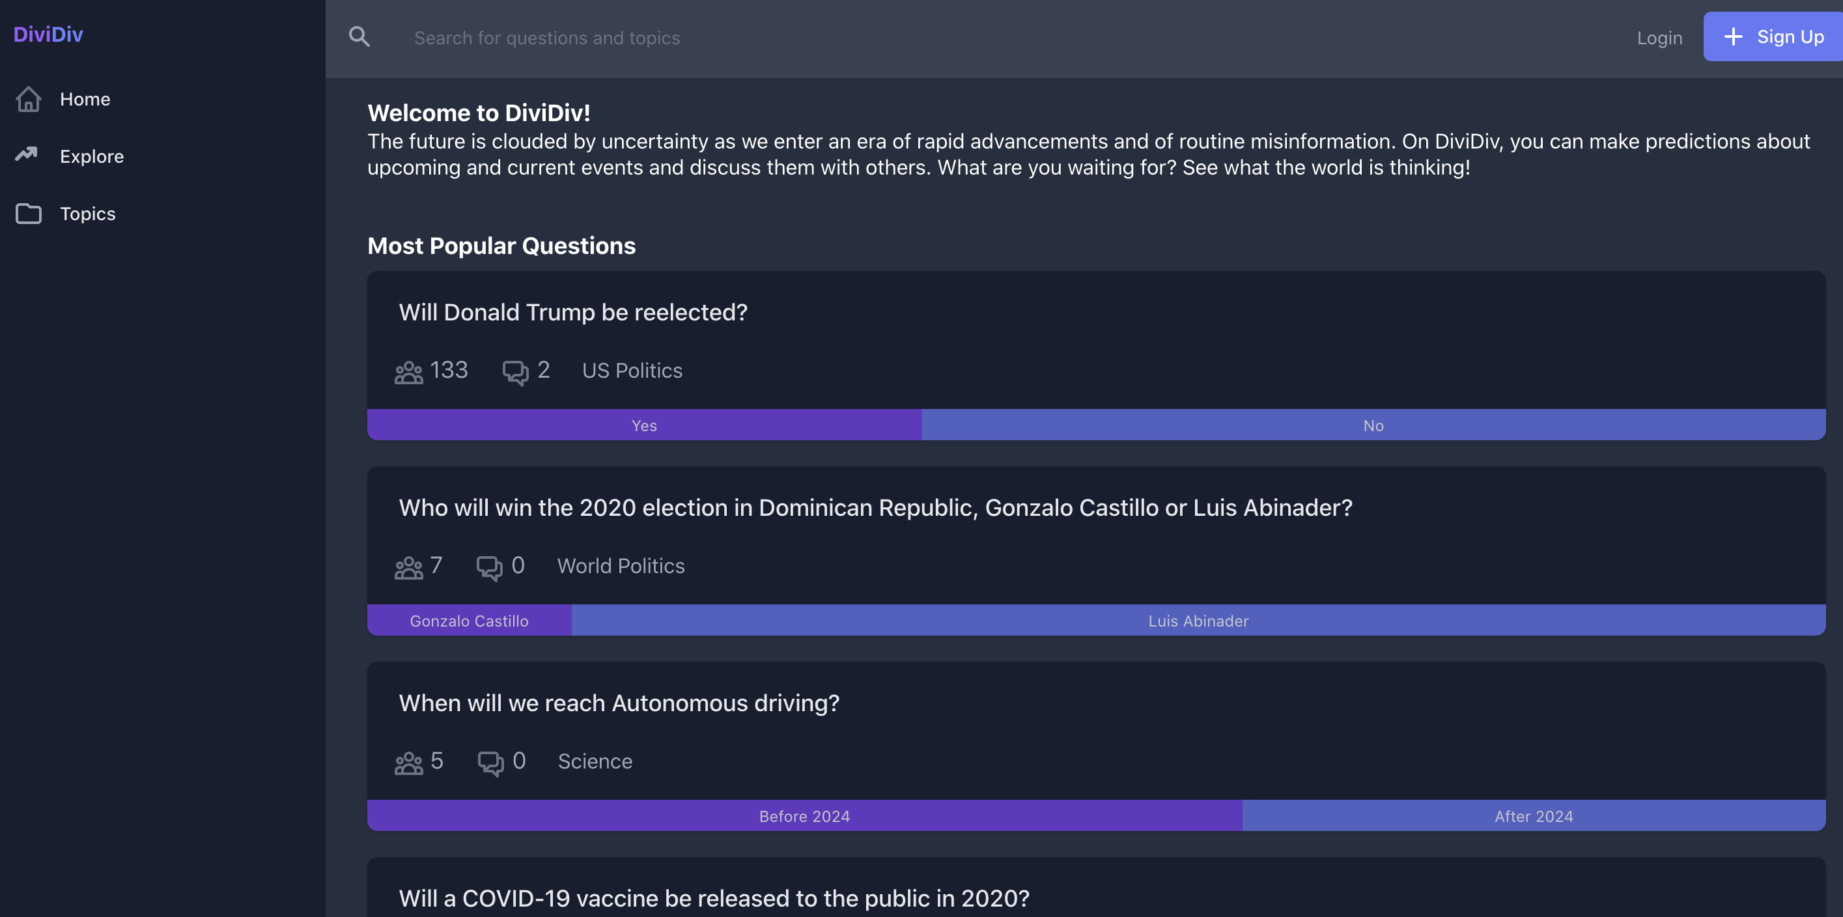Click the Home house icon
1843x917 pixels.
pyautogui.click(x=29, y=100)
